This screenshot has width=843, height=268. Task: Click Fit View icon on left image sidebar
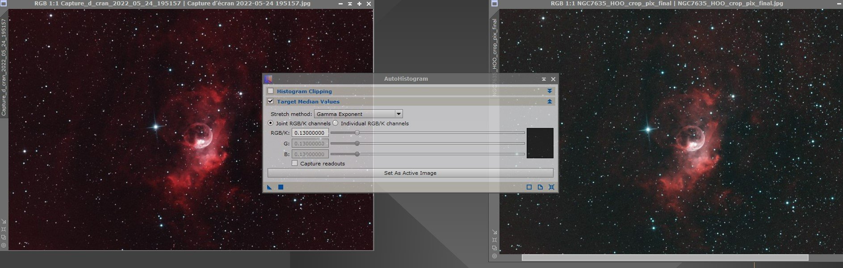point(4,229)
